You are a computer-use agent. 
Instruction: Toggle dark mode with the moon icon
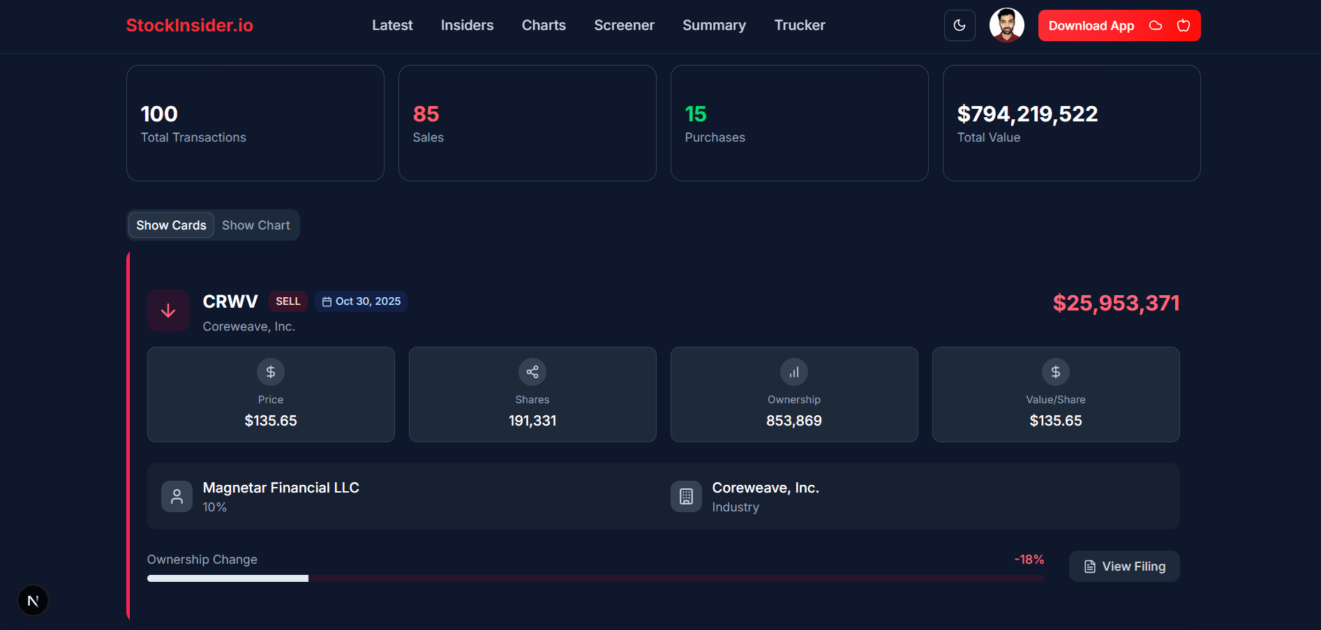(960, 25)
